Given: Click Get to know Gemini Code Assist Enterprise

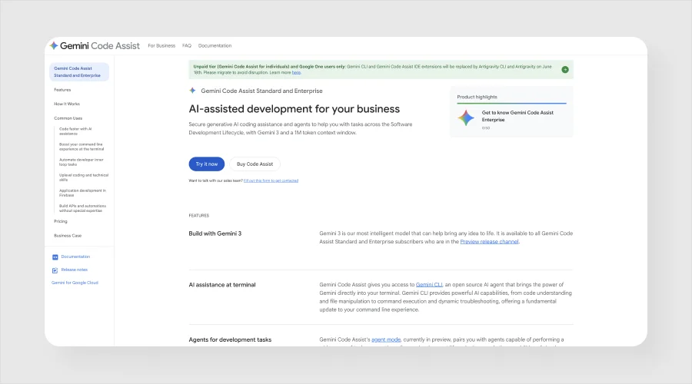Looking at the screenshot, I should tap(517, 116).
